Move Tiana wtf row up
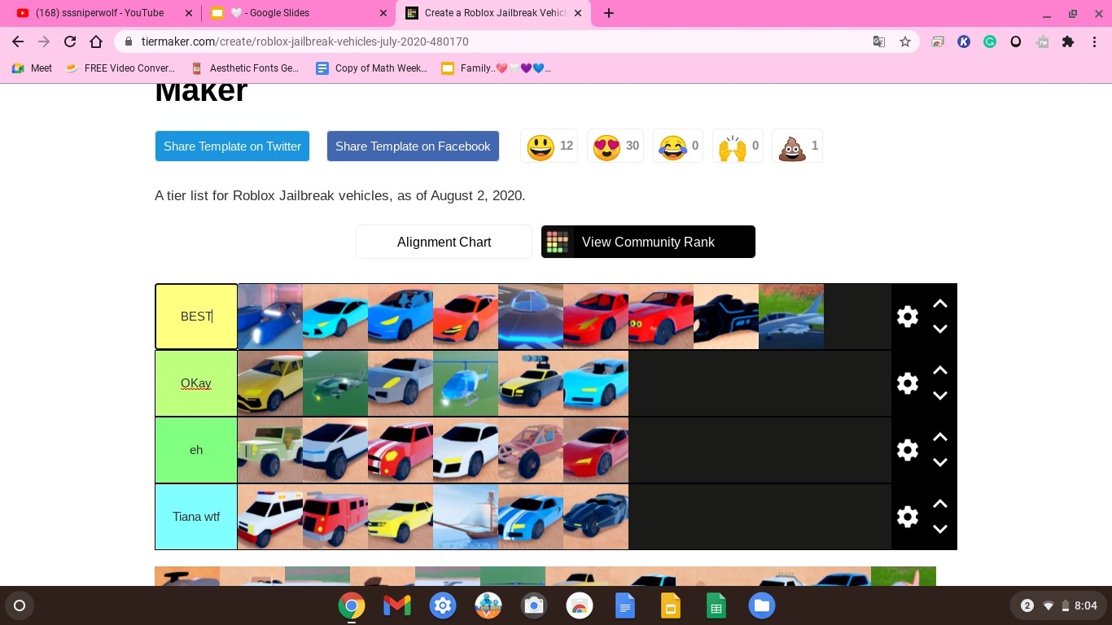The image size is (1112, 625). coord(940,504)
